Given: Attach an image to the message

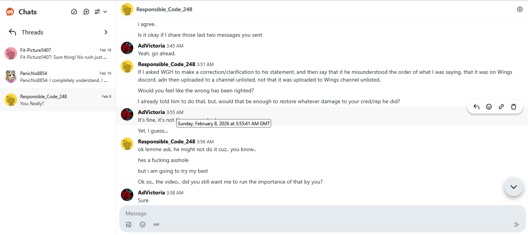Looking at the screenshot, I should (x=129, y=225).
